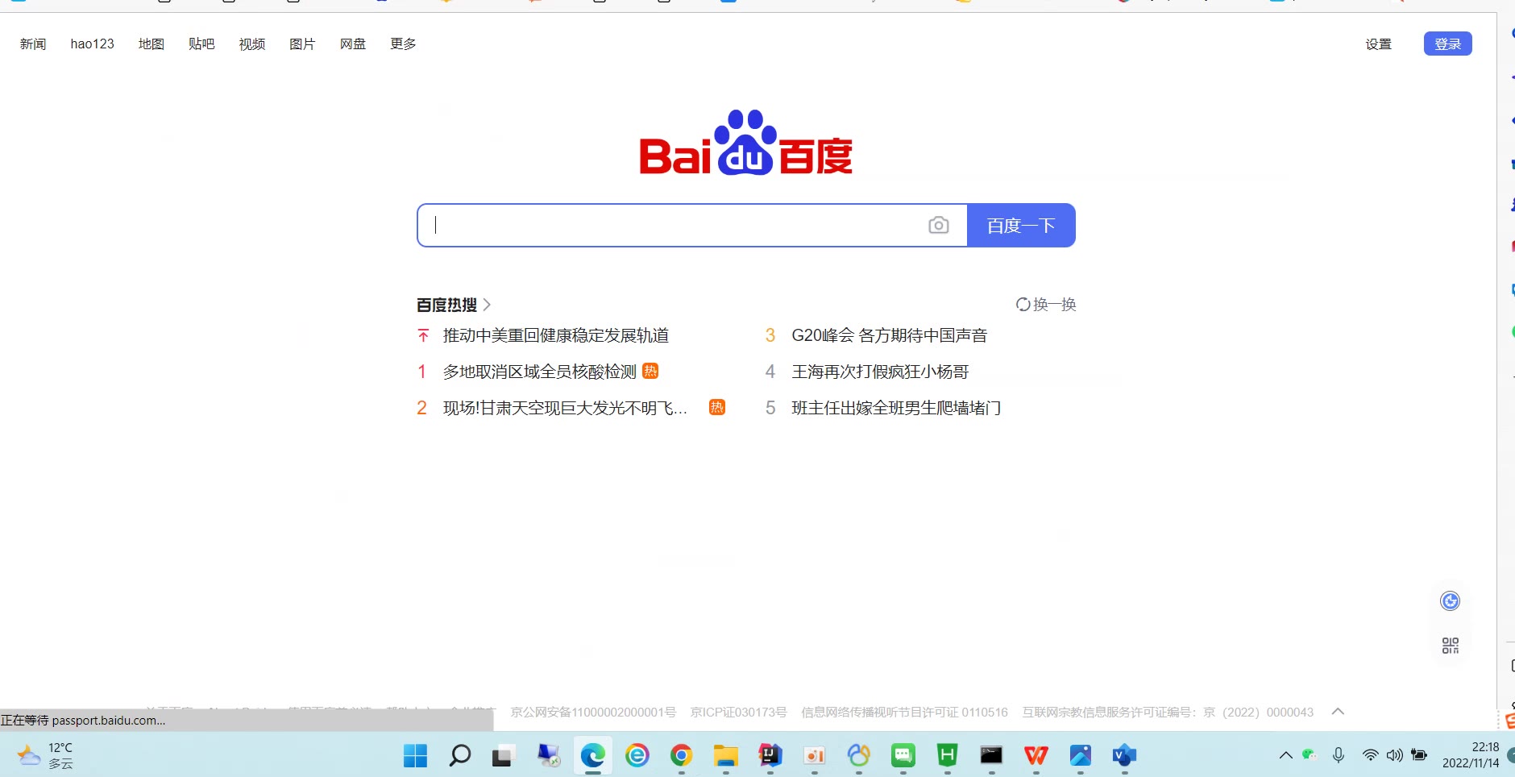Click the round blue assistant icon above the QR code
This screenshot has height=777, width=1515.
[x=1450, y=601]
